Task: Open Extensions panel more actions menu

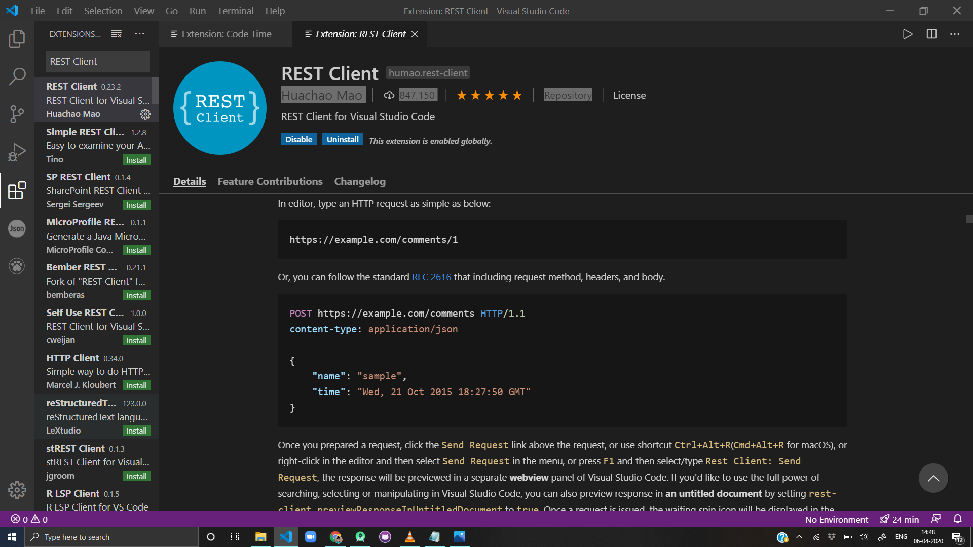Action: pos(140,34)
